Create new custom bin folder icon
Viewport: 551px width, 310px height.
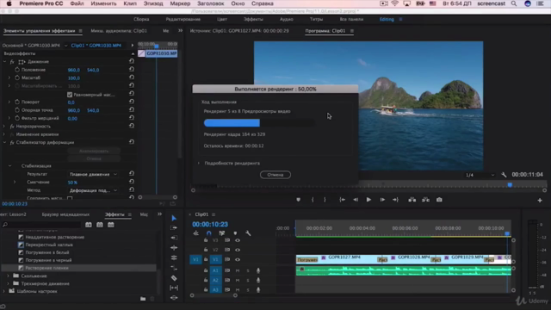[143, 299]
